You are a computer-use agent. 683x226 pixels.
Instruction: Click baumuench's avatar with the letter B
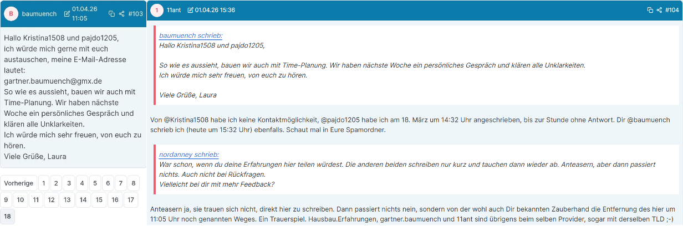11,14
